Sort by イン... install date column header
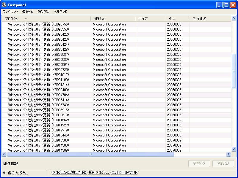 (177, 19)
